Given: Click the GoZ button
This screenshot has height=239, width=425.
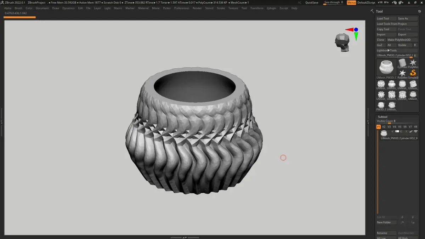Looking at the screenshot, I should pyautogui.click(x=381, y=45).
